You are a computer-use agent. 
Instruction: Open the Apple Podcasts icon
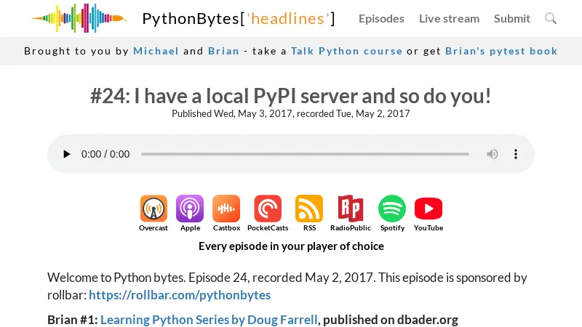tap(190, 209)
